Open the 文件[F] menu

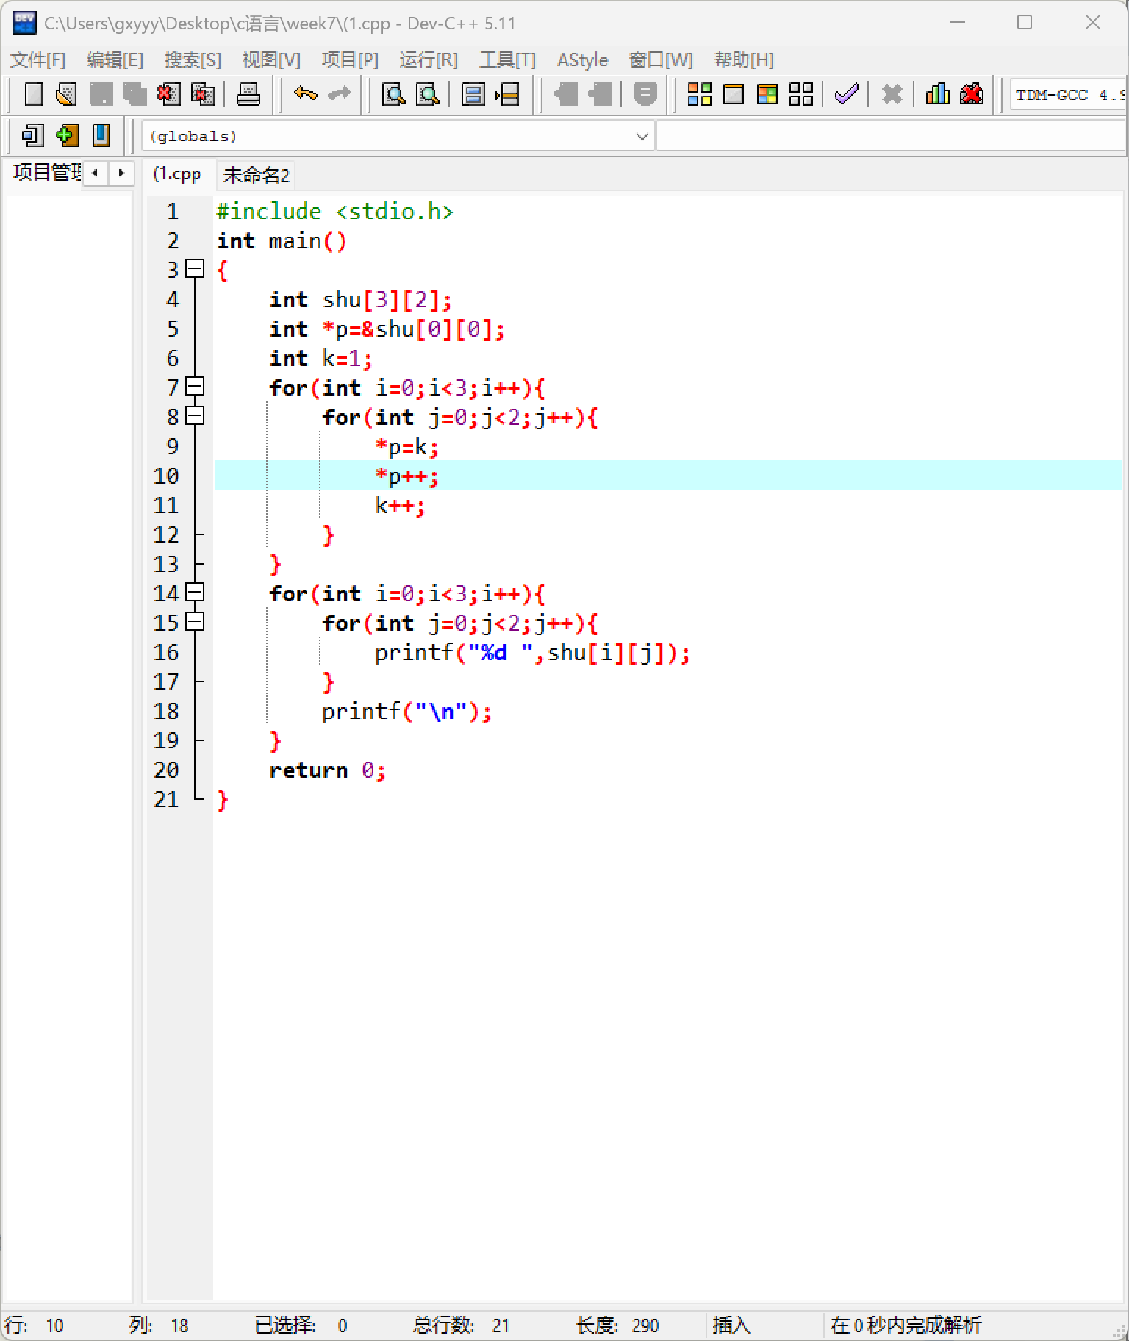tap(38, 60)
